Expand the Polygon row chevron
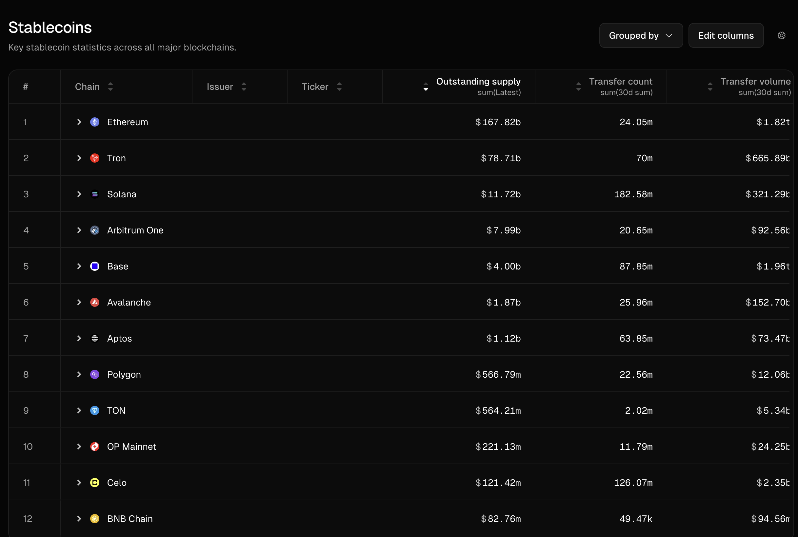The width and height of the screenshot is (798, 537). (79, 374)
